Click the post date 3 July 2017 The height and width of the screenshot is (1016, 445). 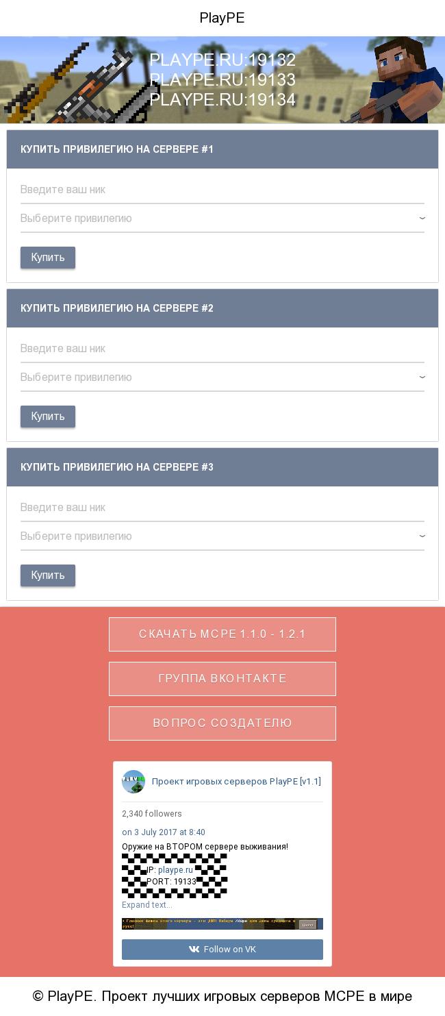(x=164, y=832)
